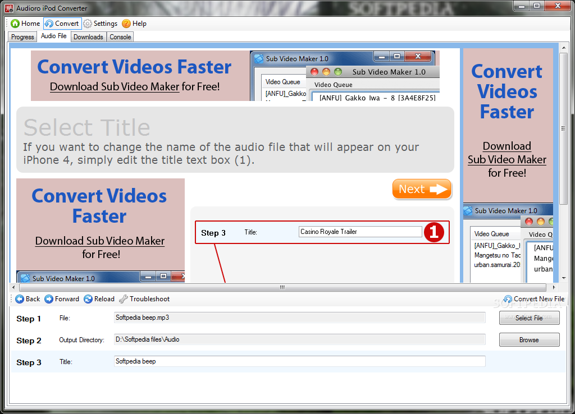Click right sidebar Video Queue screenshot
The image size is (575, 414).
pos(508,243)
